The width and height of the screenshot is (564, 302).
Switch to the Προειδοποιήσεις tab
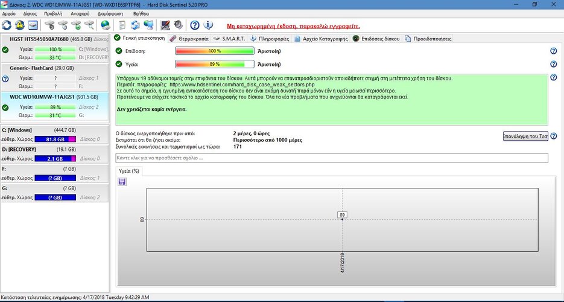(x=428, y=39)
